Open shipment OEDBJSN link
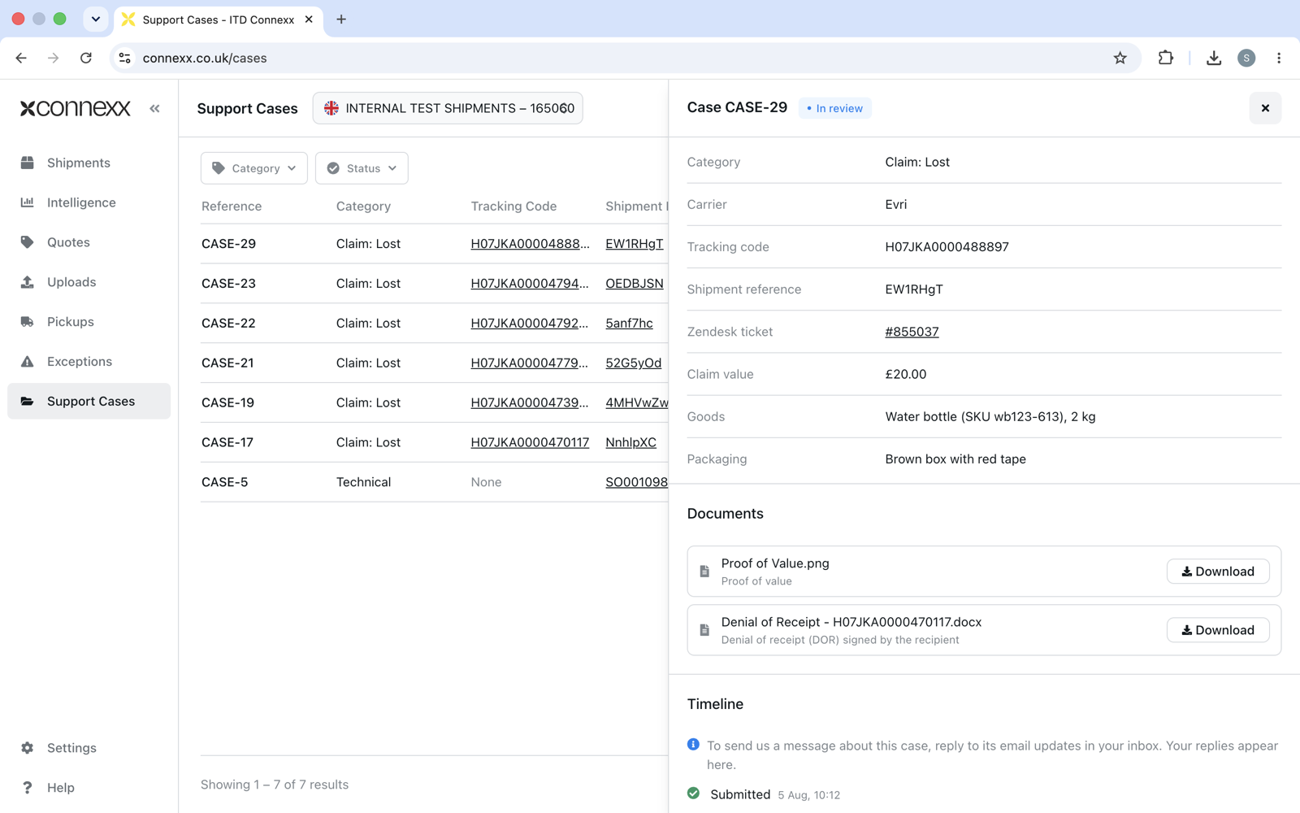 point(635,284)
